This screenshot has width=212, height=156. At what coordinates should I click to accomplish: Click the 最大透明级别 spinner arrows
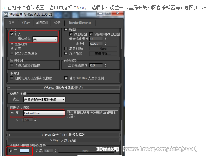point(105,39)
